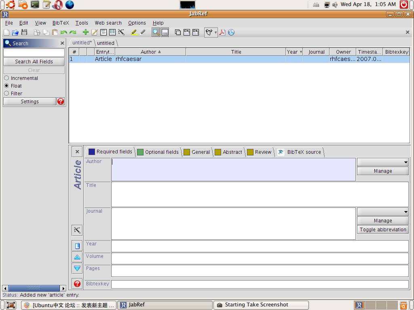The image size is (414, 310).
Task: Click the yellow Mark entries highlighter
Action: [x=134, y=32]
